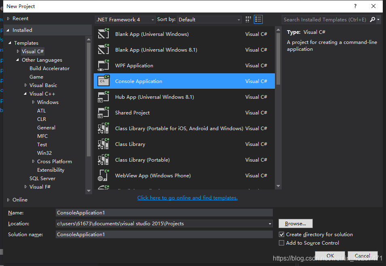
Task: Click the template list vertical scrollbar thumb
Action: (278, 59)
